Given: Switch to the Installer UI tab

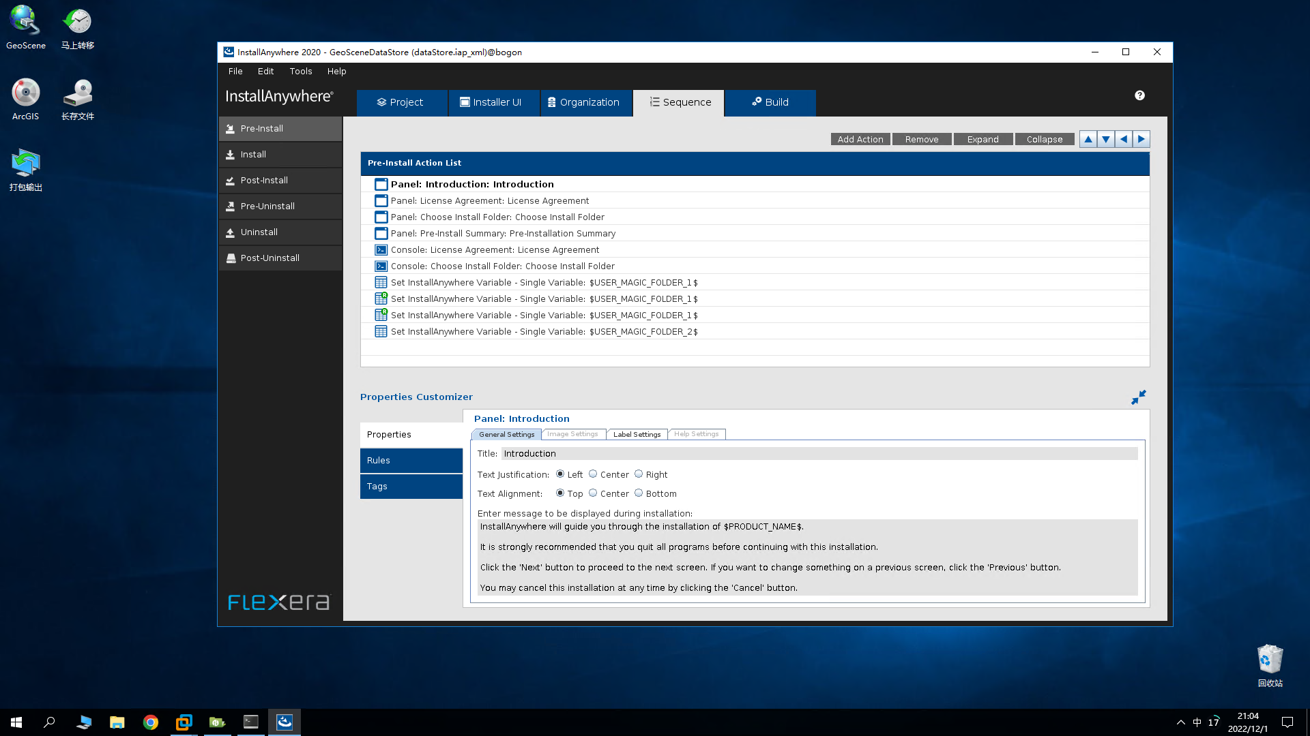Looking at the screenshot, I should coord(494,103).
